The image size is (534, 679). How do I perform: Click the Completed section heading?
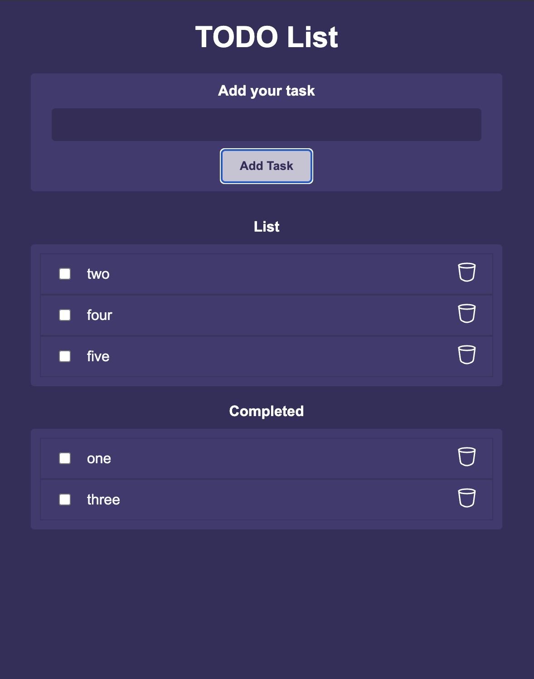[x=267, y=411]
